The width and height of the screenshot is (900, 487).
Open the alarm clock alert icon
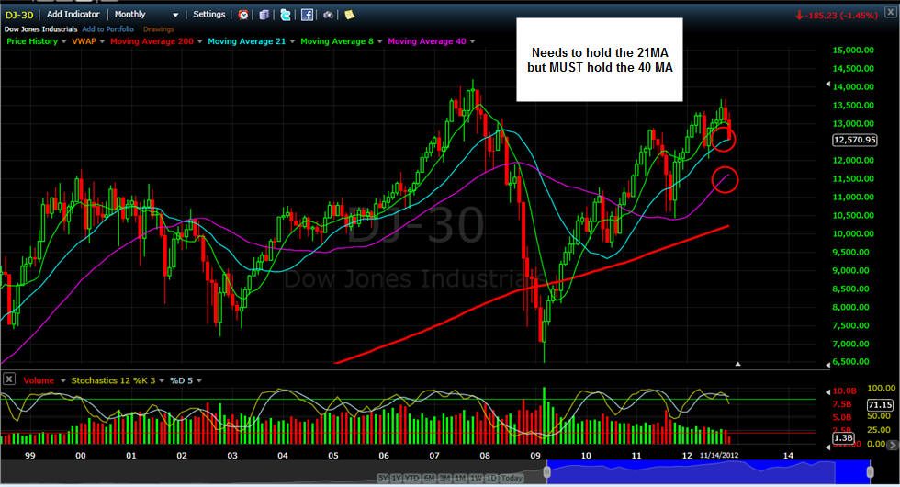coord(243,15)
